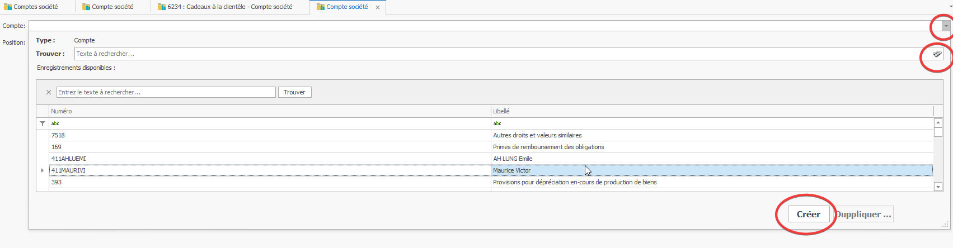The height and width of the screenshot is (248, 953).
Task: Click row indicator arrow beside 411MAURIVI
Action: (x=43, y=170)
